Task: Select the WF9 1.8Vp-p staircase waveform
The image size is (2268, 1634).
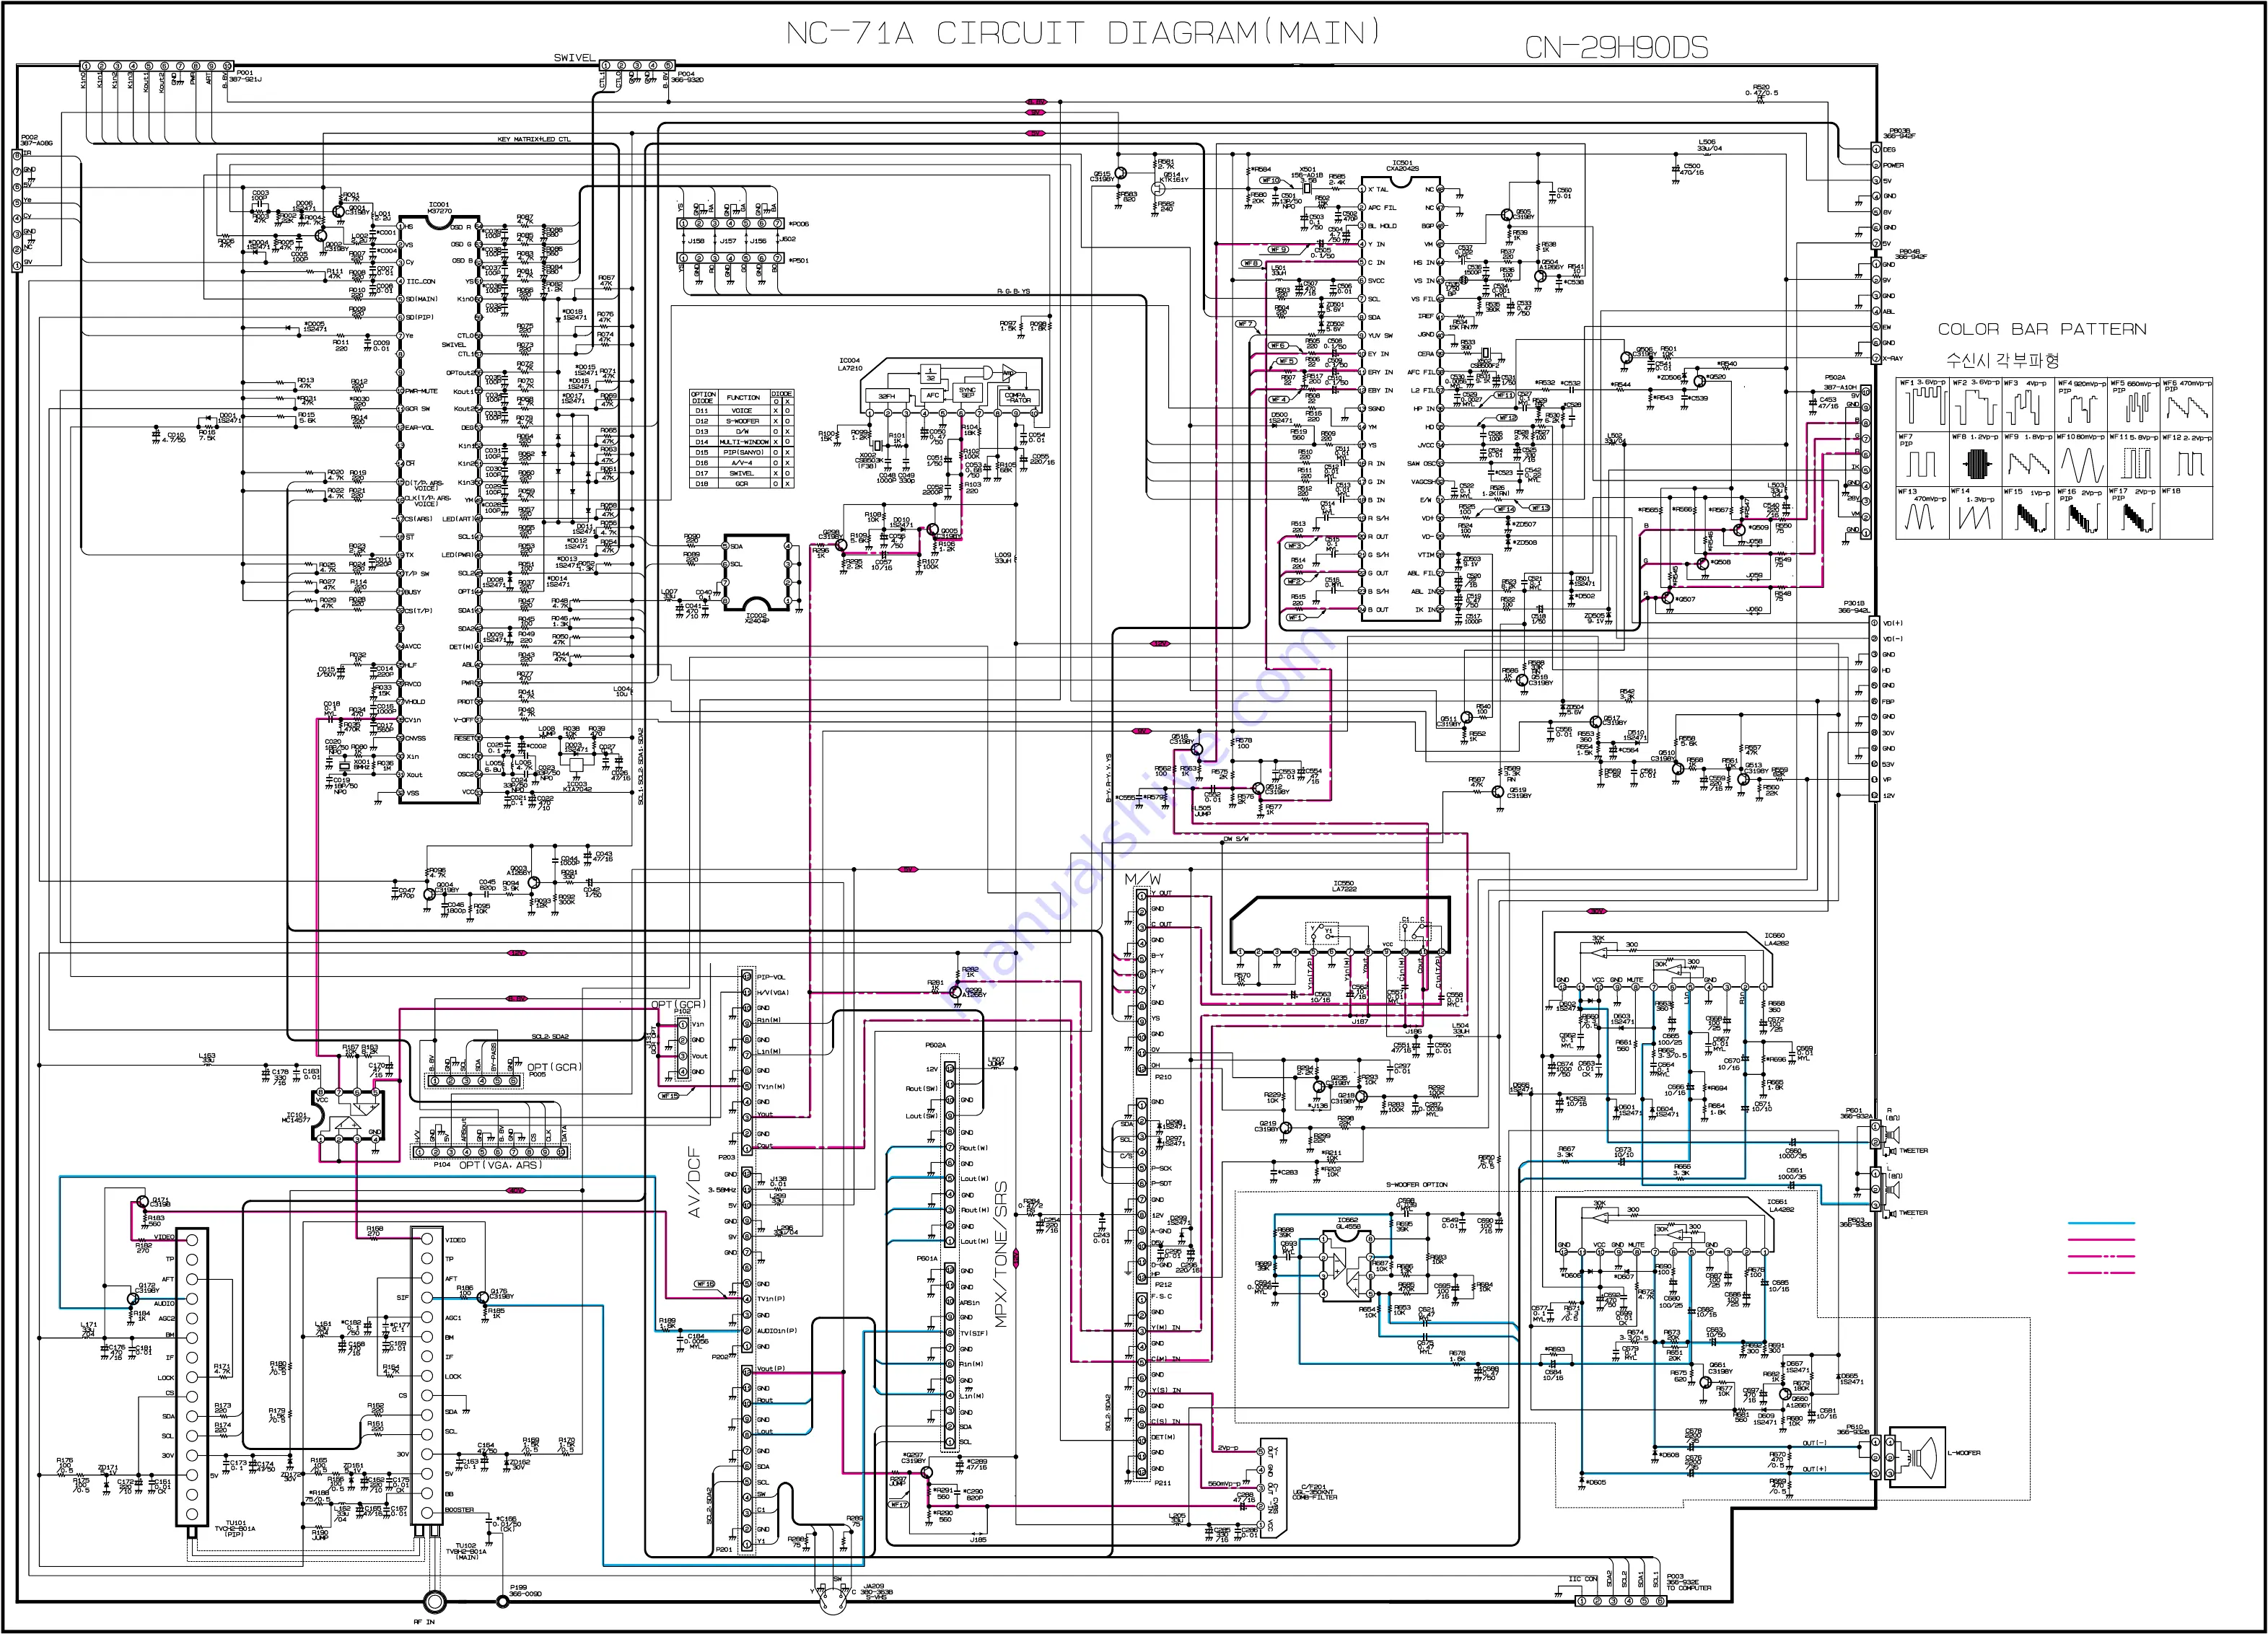Action: 2028,459
